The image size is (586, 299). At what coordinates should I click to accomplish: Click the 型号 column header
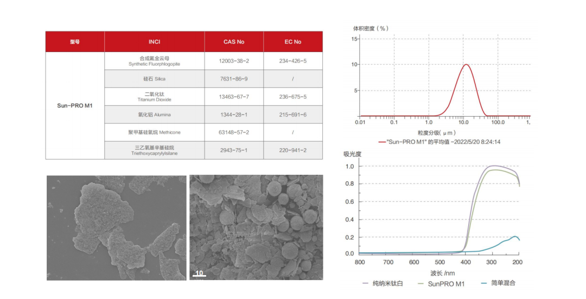click(75, 42)
